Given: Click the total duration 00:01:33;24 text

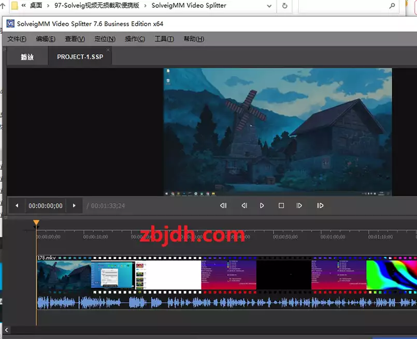Looking at the screenshot, I should (x=108, y=206).
